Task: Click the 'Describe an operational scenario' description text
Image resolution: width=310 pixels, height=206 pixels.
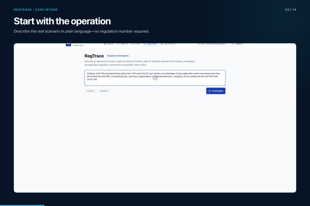Action: coord(140,63)
